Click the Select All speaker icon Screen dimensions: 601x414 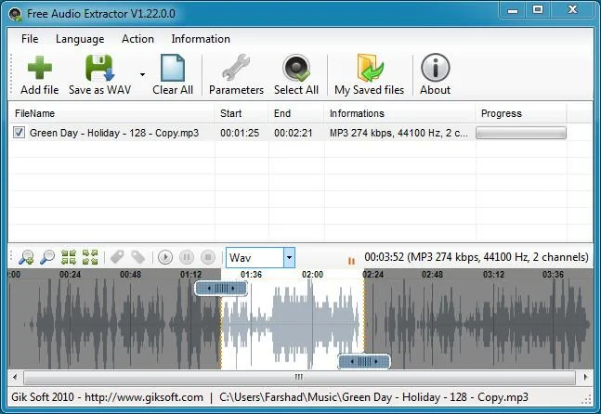pos(296,68)
